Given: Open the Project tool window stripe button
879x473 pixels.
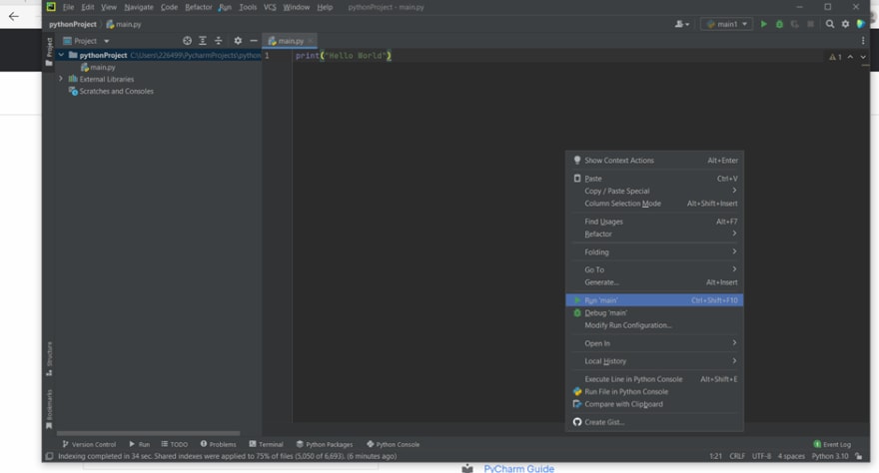Looking at the screenshot, I should 49,52.
